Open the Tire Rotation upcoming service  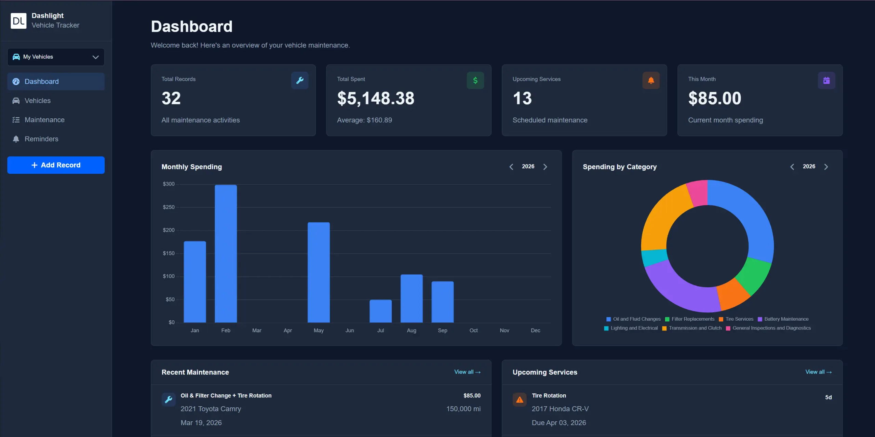672,409
